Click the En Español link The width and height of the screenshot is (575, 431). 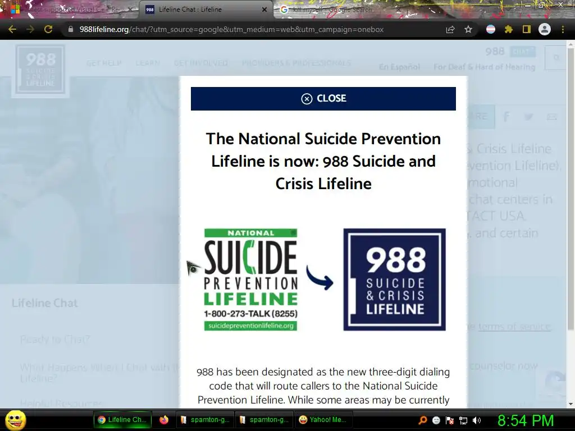tap(399, 67)
